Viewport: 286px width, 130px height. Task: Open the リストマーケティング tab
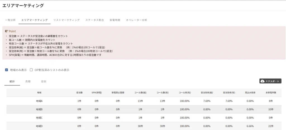pyautogui.click(x=66, y=20)
